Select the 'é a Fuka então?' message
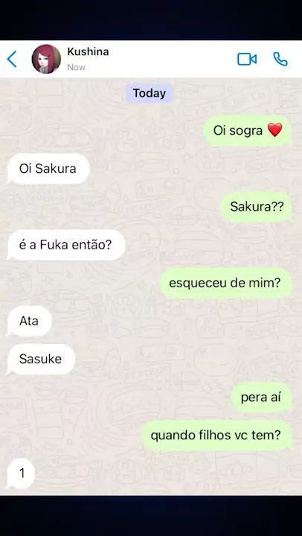Image resolution: width=302 pixels, height=536 pixels. point(66,245)
